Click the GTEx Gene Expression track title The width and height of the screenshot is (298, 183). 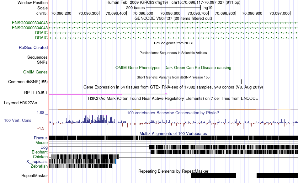click(x=173, y=87)
